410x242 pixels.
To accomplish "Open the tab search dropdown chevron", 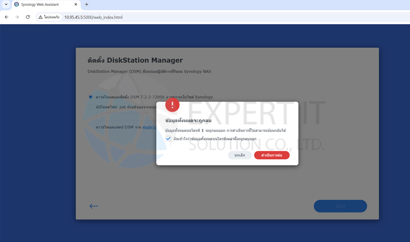I will tap(6, 4).
